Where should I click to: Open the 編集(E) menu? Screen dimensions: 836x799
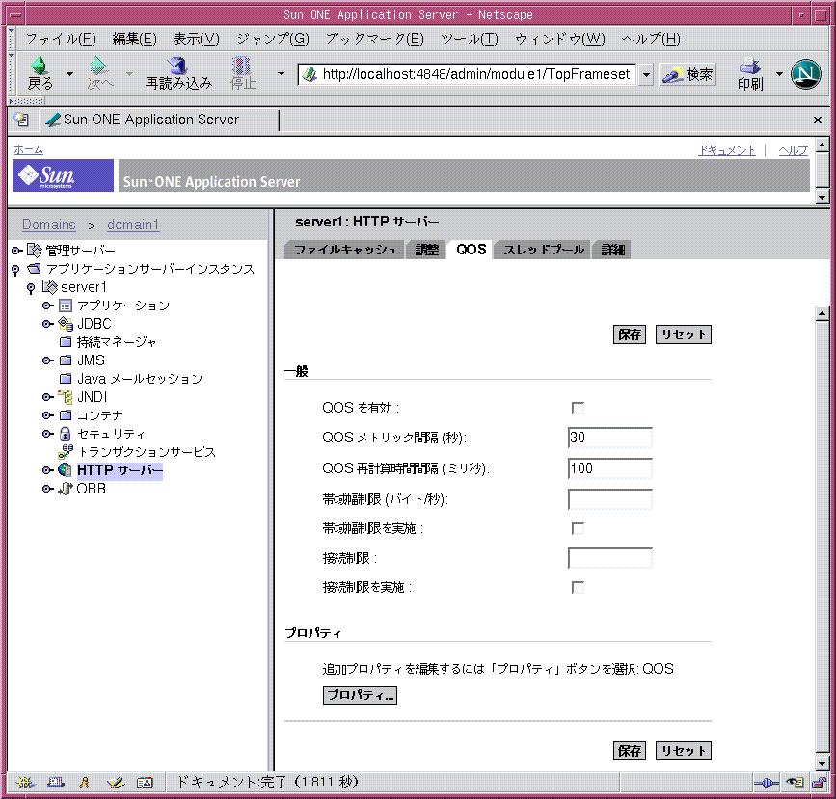coord(134,39)
